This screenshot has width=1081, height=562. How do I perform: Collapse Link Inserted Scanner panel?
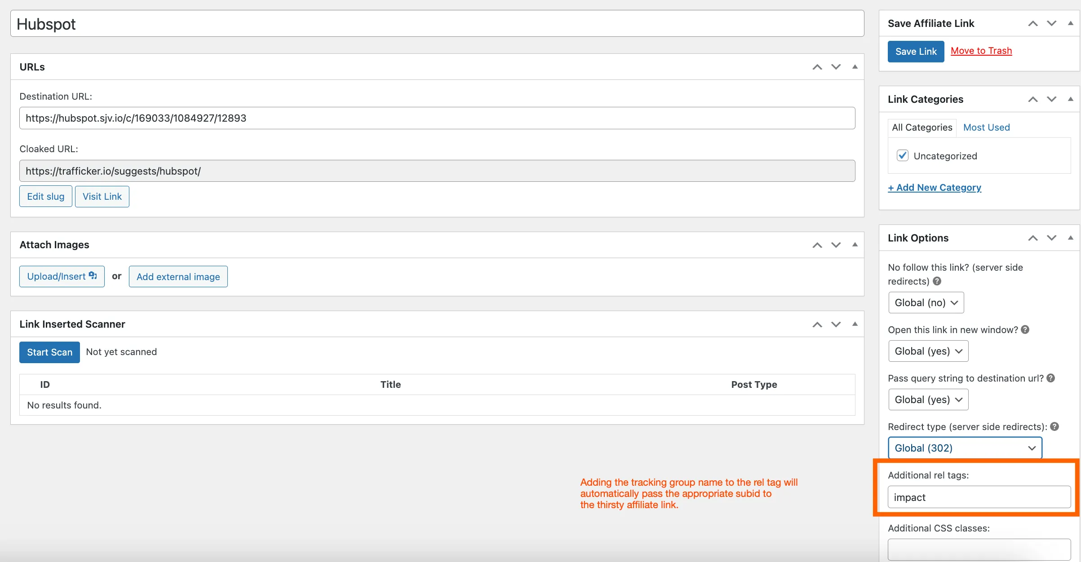click(x=855, y=324)
